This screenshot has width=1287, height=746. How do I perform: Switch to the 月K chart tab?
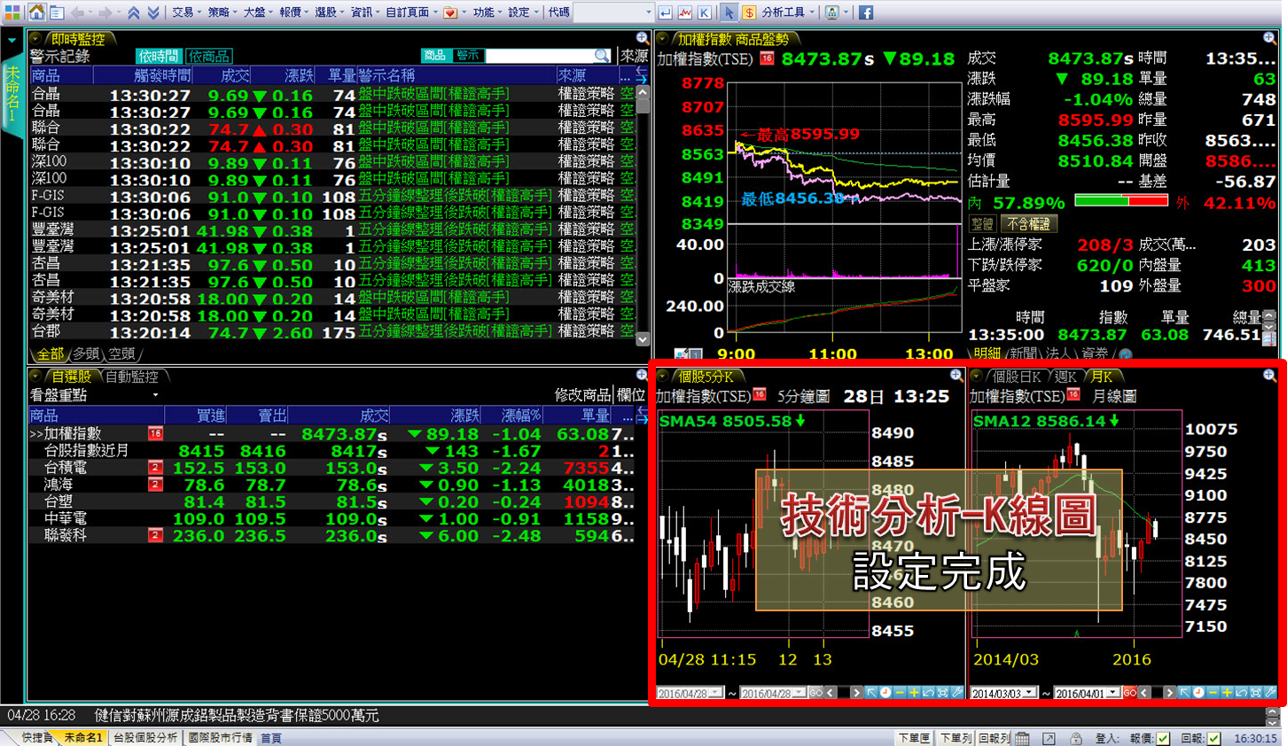1102,377
